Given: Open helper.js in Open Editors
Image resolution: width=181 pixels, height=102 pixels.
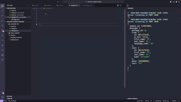Looking at the screenshot, I should pos(14,13).
